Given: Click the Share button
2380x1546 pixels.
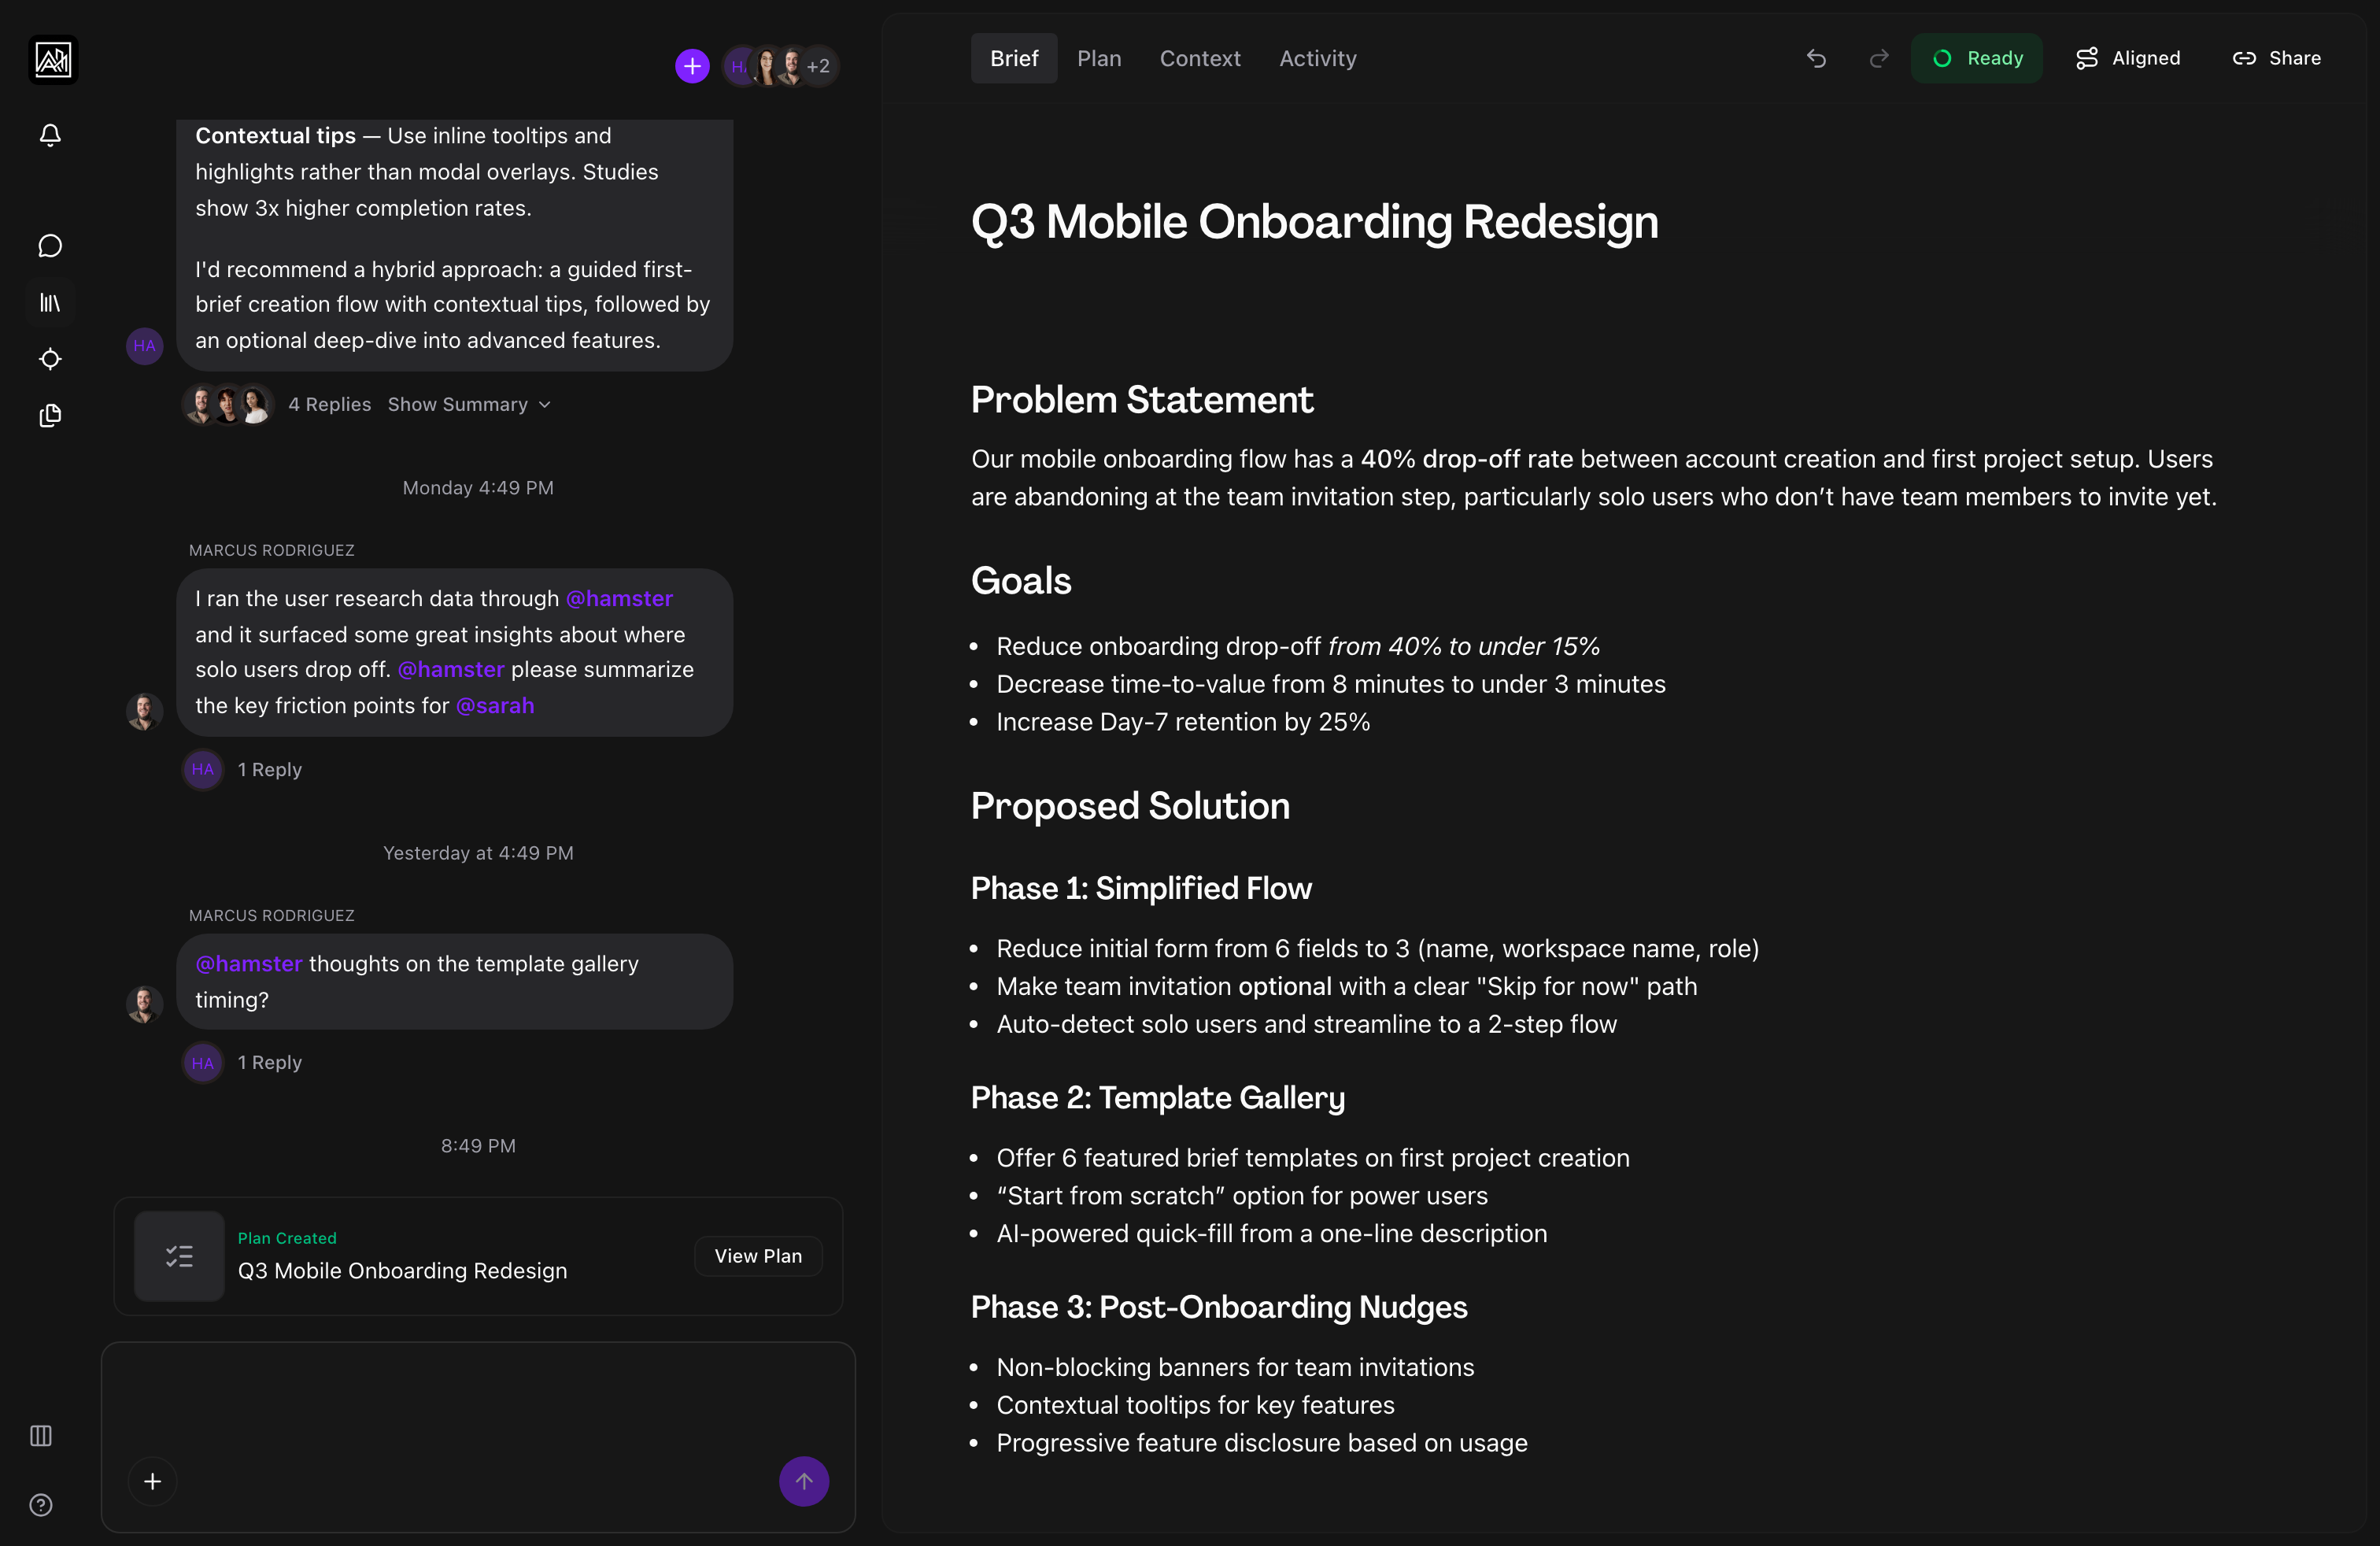Looking at the screenshot, I should pyautogui.click(x=2277, y=58).
